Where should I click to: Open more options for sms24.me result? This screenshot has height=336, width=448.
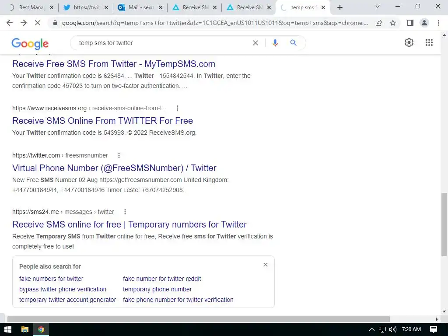pos(125,212)
